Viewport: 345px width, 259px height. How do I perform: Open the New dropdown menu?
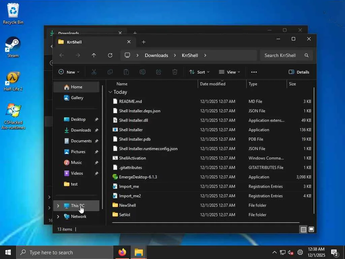(69, 72)
